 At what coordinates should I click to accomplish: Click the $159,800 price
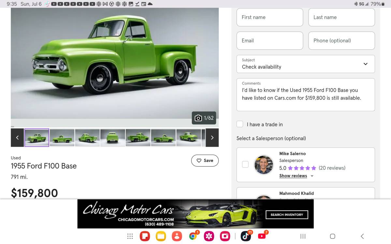point(35,193)
